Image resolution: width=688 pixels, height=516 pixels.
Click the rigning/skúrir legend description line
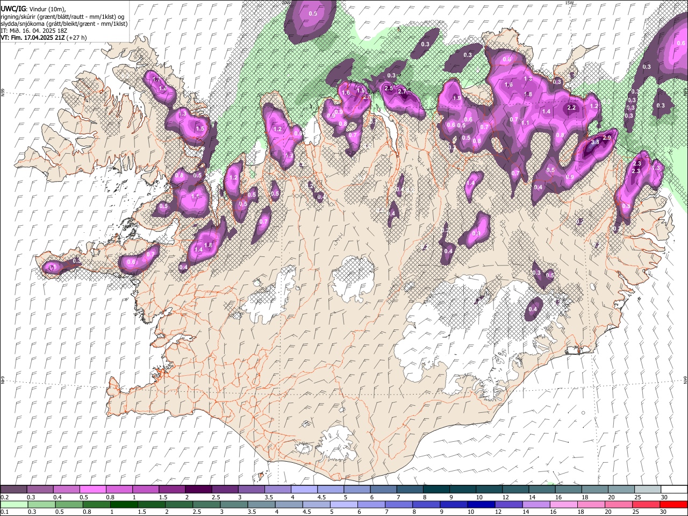[62, 17]
